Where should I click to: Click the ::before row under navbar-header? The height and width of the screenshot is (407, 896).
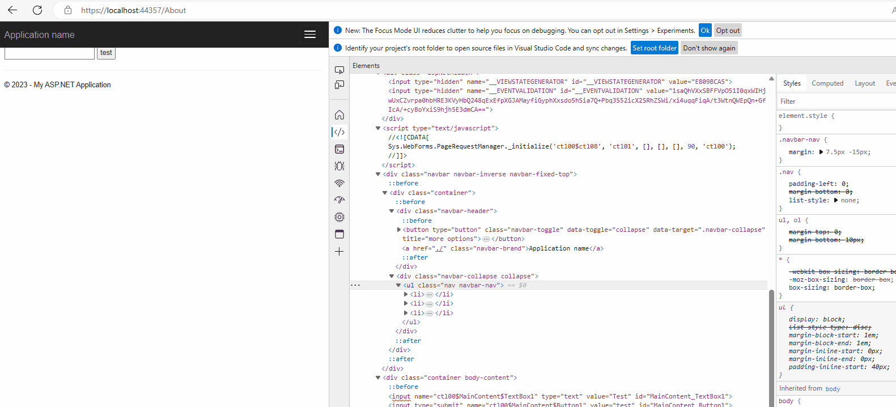[417, 221]
